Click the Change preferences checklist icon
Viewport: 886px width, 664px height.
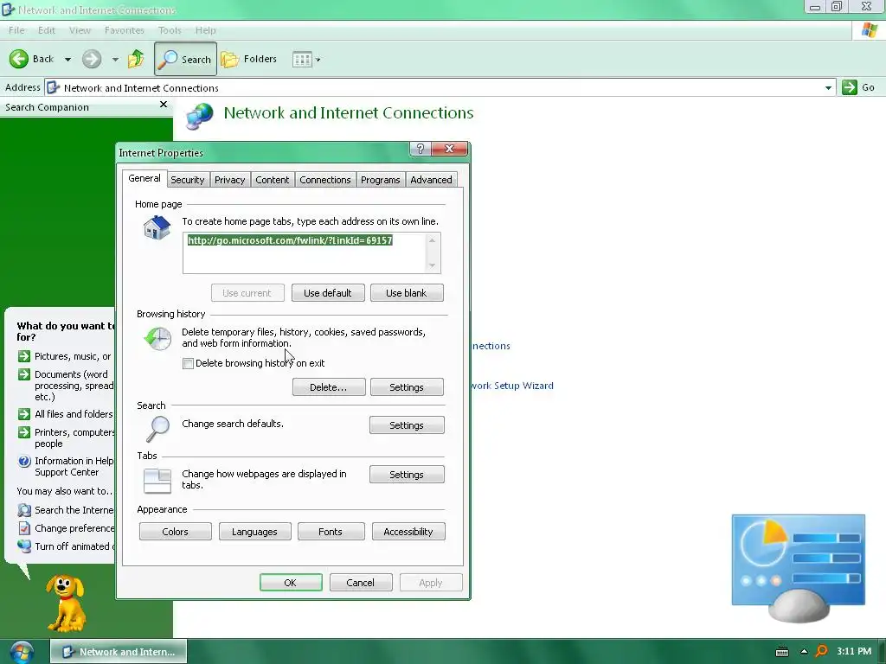(x=23, y=528)
